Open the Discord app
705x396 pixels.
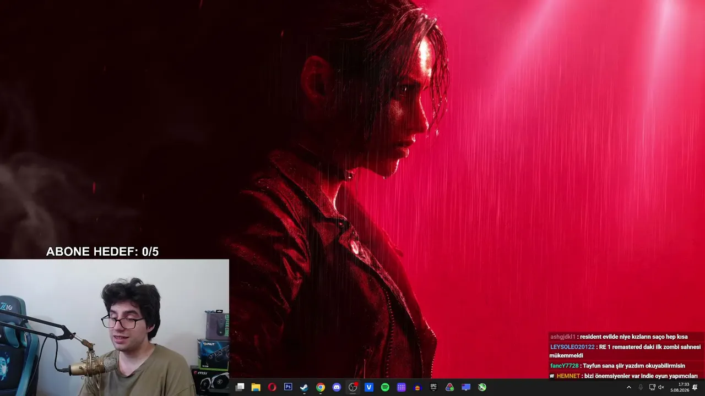337,387
